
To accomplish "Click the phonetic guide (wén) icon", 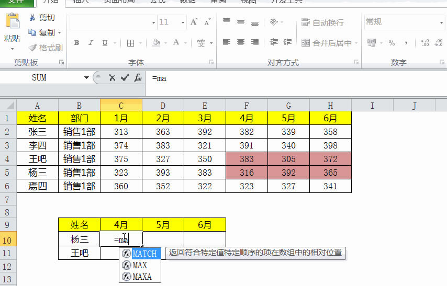I will click(201, 43).
